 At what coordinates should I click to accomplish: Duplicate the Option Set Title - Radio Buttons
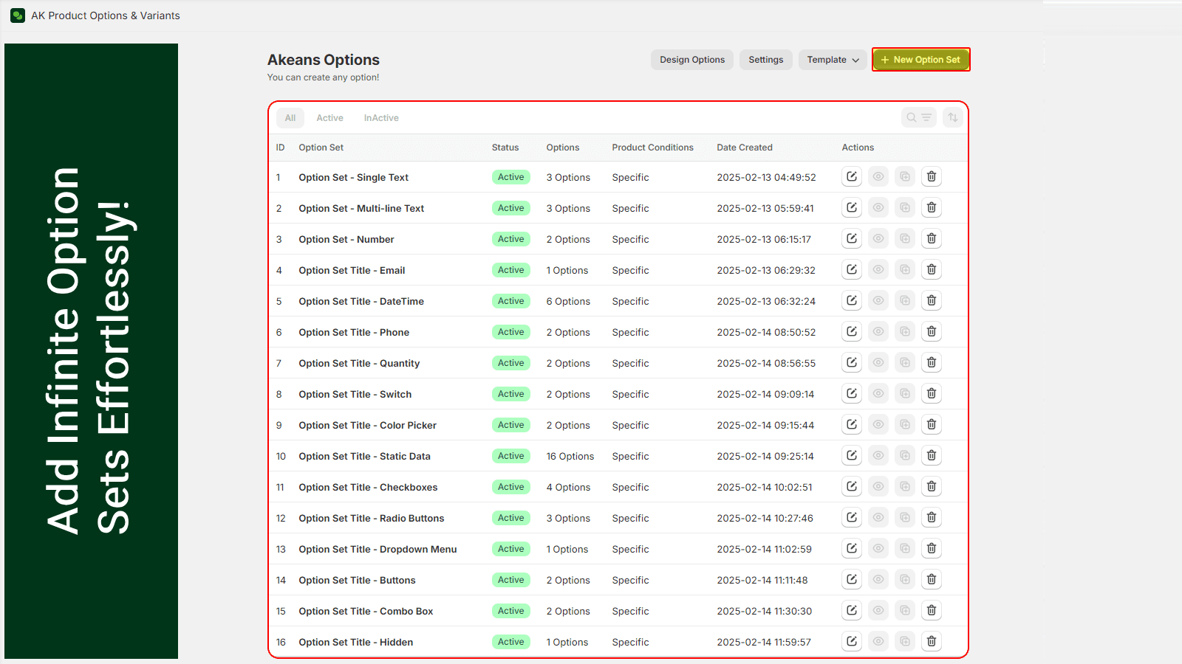pyautogui.click(x=904, y=517)
